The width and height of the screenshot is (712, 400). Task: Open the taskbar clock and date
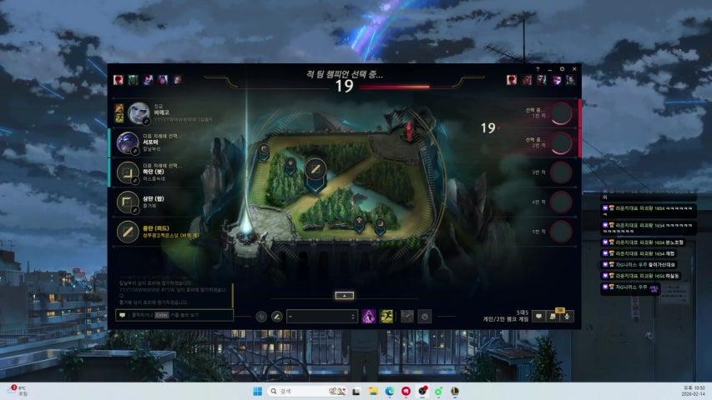(694, 391)
